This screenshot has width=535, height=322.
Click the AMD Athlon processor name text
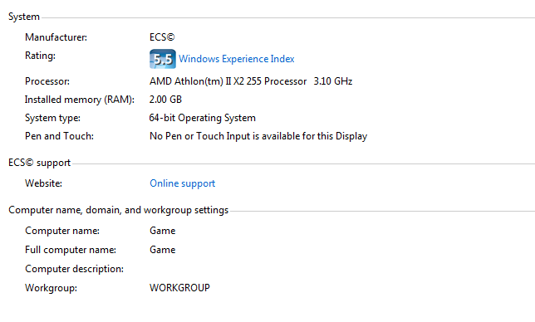tap(228, 81)
